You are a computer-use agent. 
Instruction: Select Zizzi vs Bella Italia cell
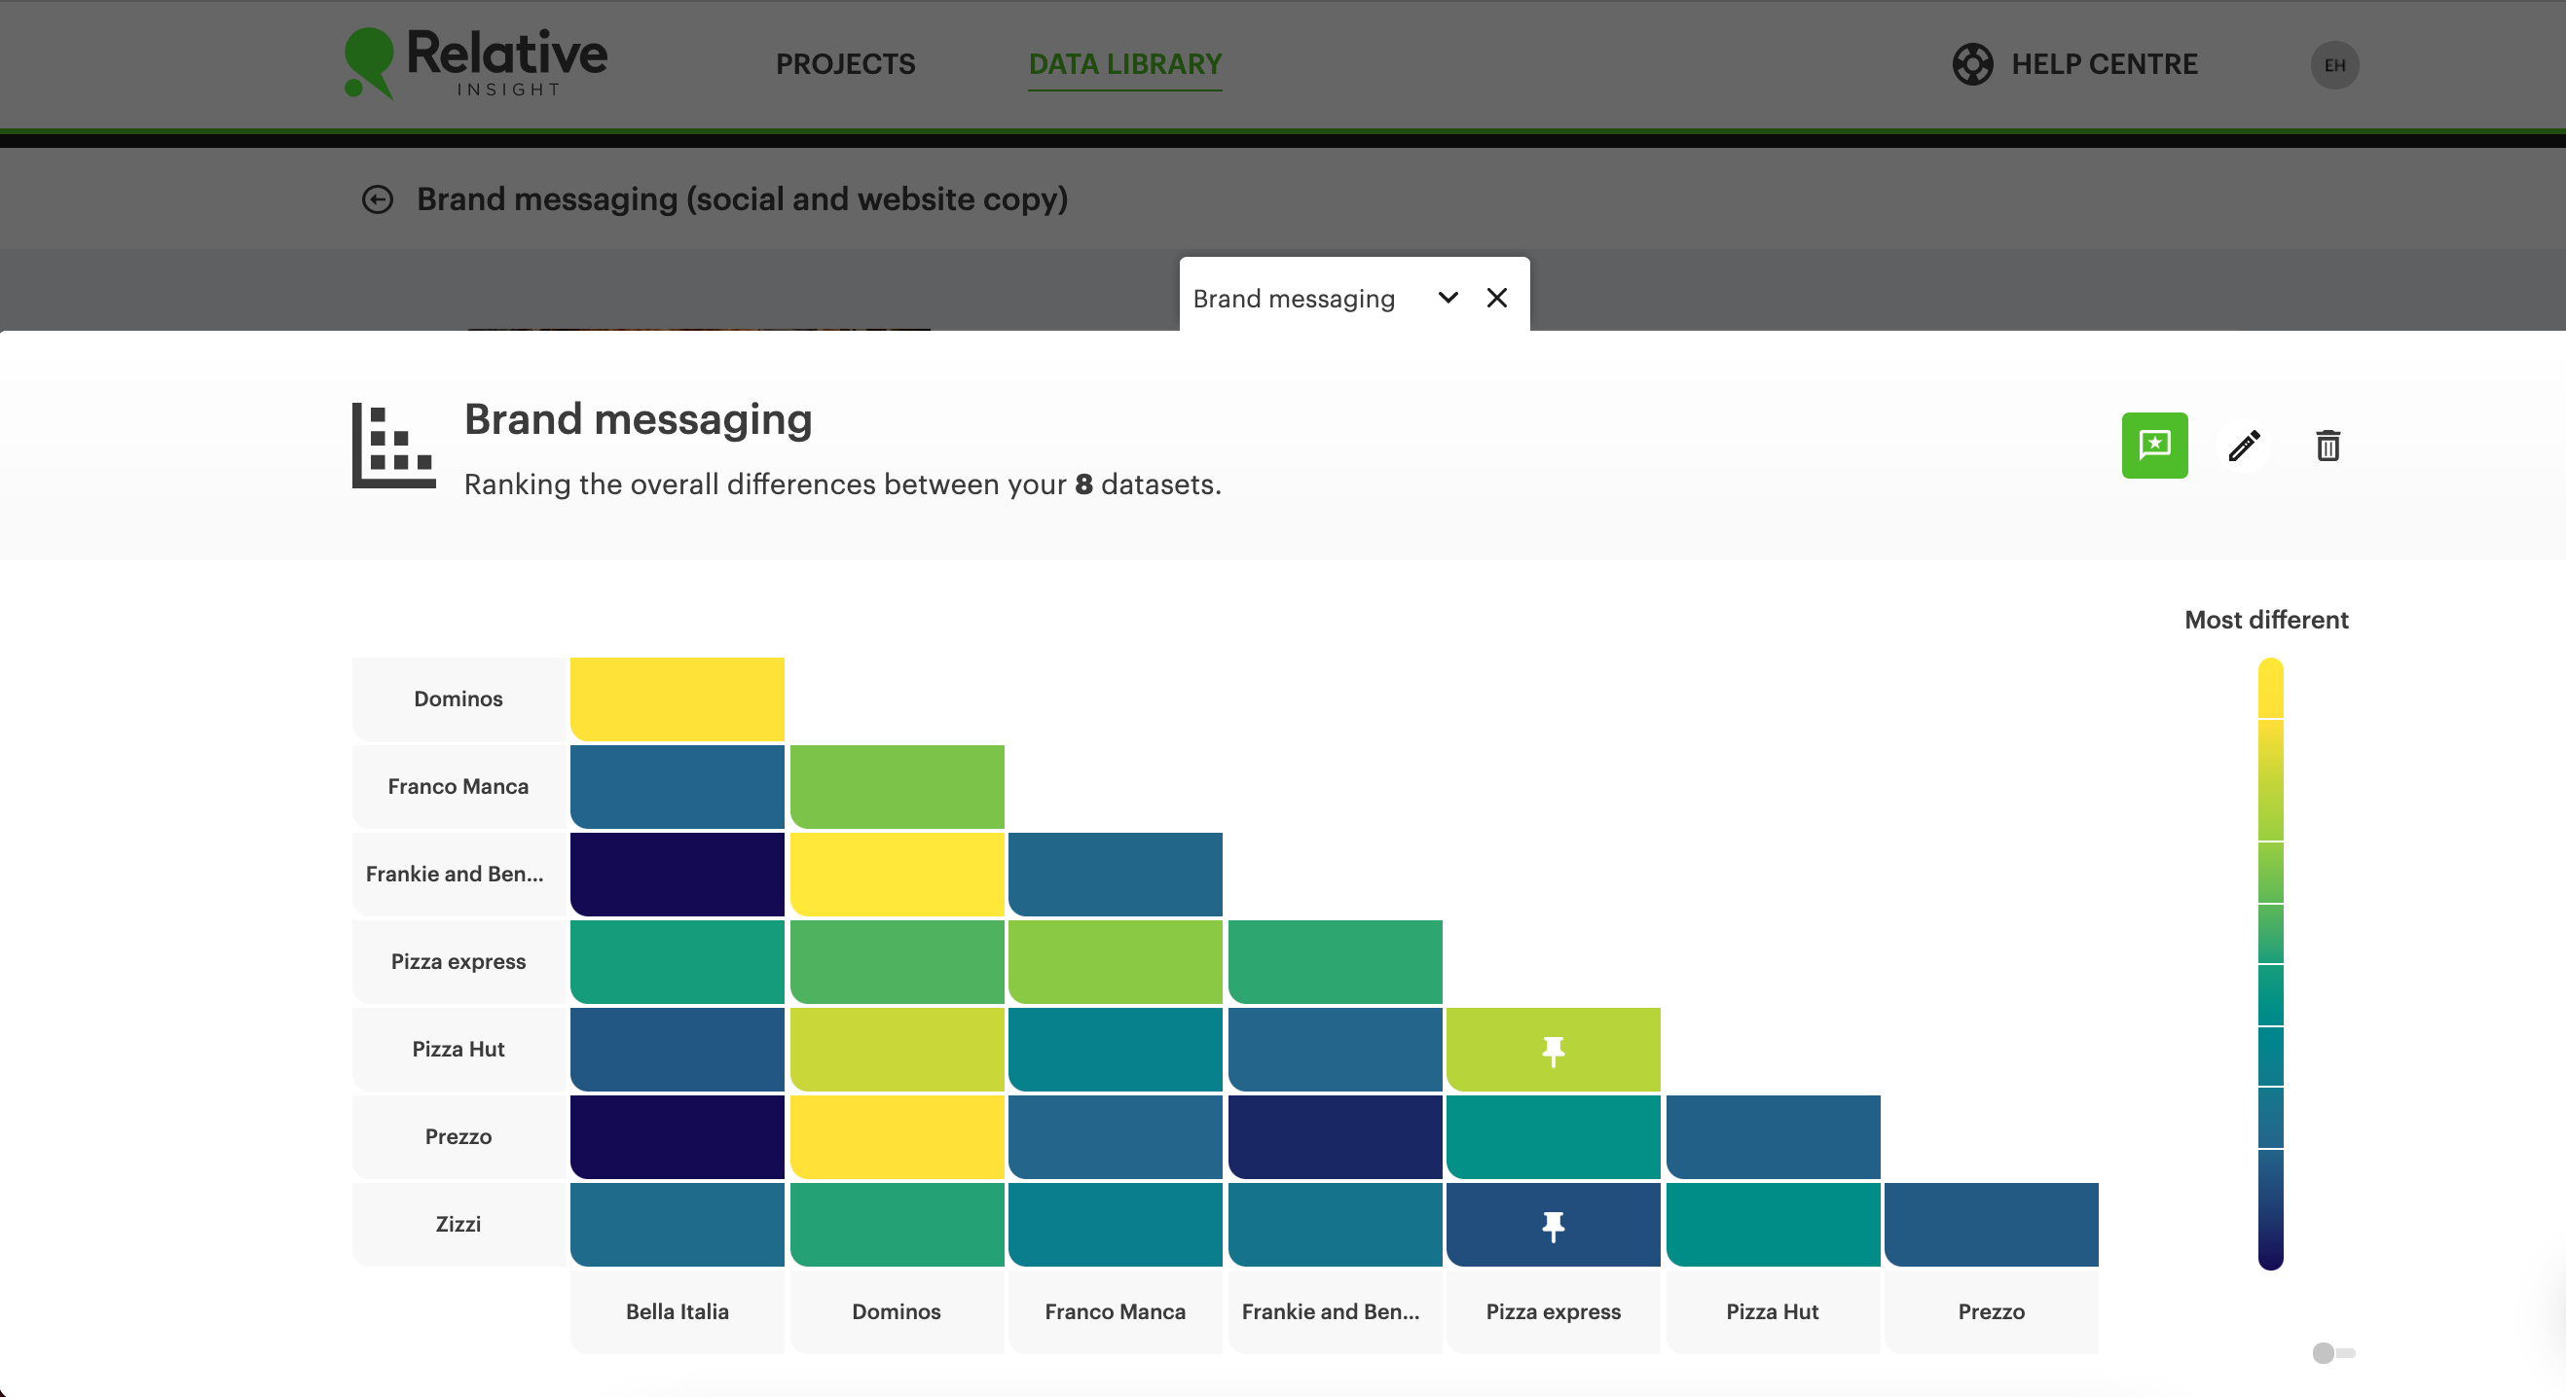point(677,1225)
